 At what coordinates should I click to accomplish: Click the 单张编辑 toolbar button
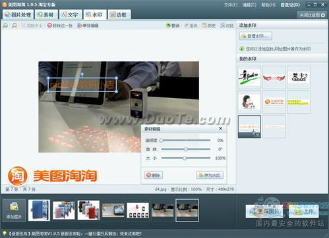tap(88, 26)
